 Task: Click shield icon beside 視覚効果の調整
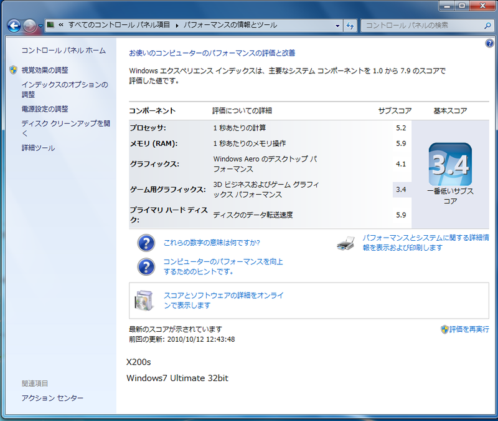coord(13,70)
